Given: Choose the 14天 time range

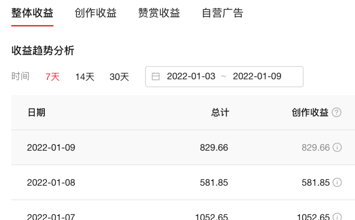Looking at the screenshot, I should [84, 76].
